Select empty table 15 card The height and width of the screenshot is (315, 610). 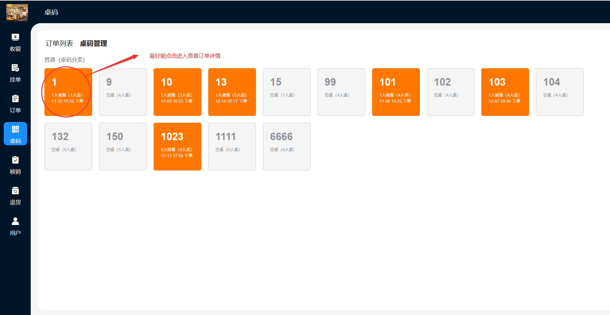click(x=287, y=92)
